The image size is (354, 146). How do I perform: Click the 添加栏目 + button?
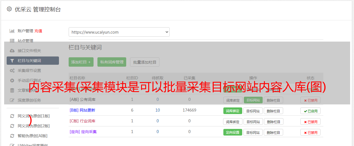click(81, 62)
